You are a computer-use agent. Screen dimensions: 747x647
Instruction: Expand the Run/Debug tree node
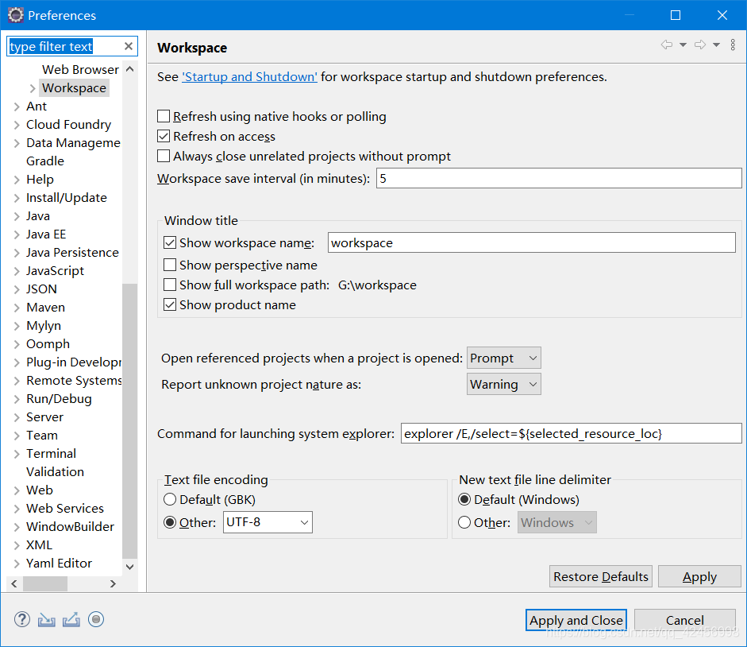tap(17, 399)
